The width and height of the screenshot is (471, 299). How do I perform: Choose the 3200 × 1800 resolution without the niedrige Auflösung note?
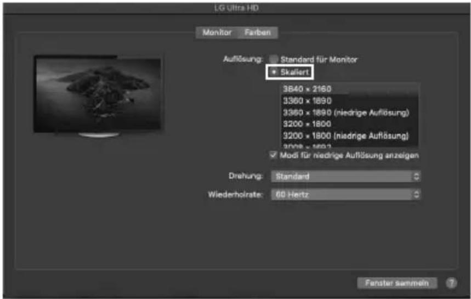pos(350,124)
